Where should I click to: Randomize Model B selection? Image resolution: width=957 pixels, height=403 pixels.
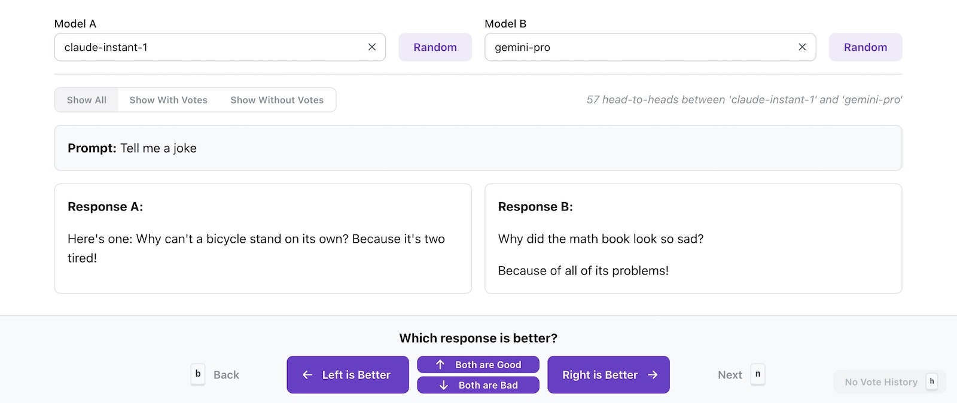tap(865, 47)
